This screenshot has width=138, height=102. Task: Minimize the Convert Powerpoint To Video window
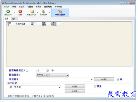coord(122,3)
